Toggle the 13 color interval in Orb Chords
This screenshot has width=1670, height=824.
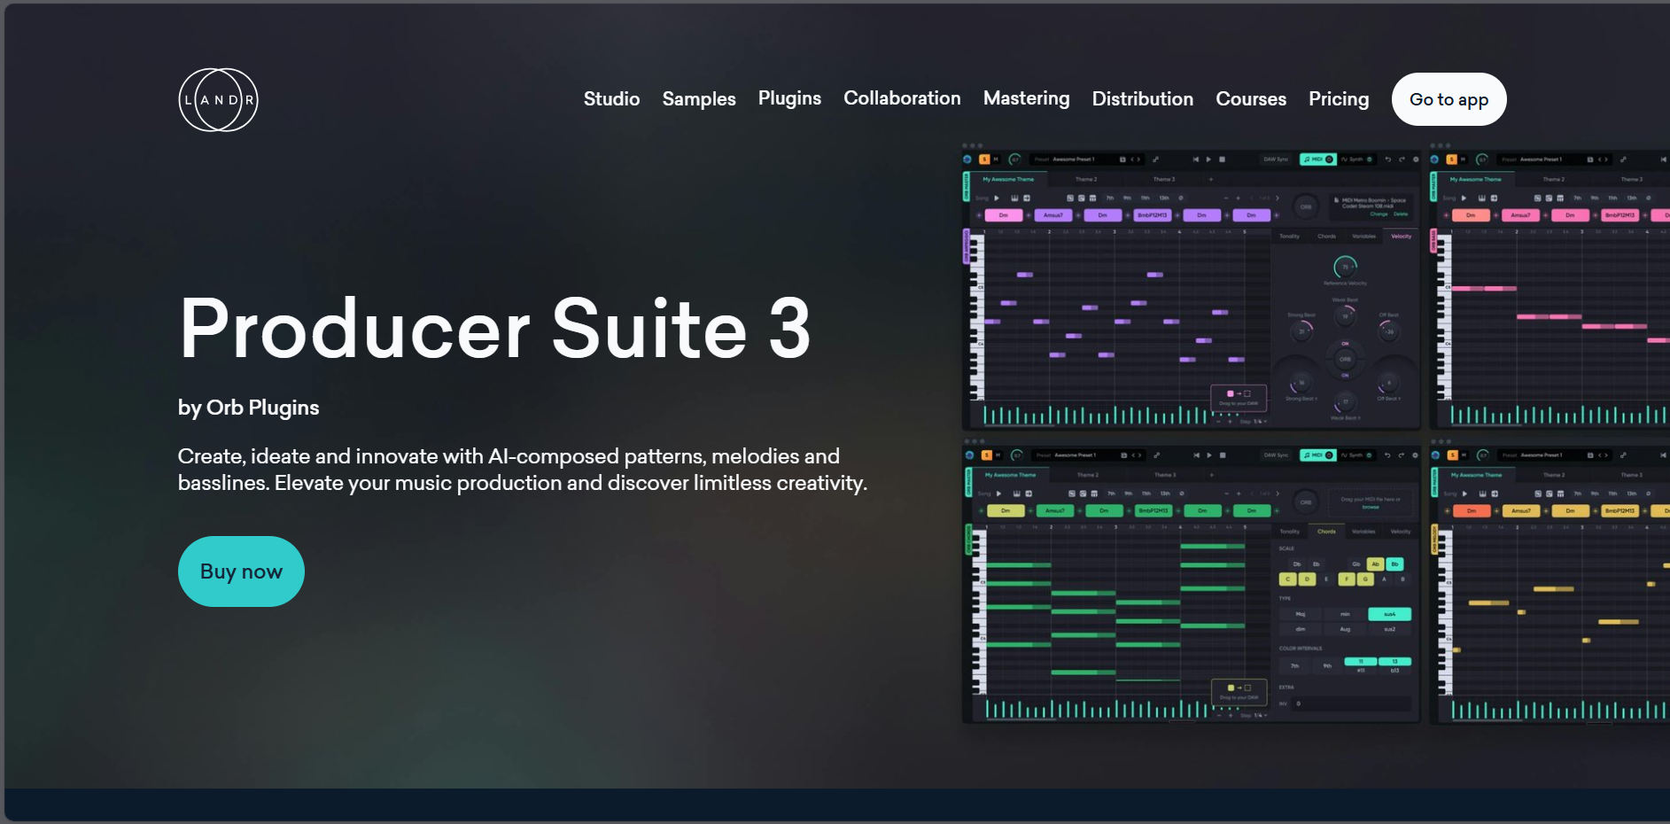[1394, 662]
